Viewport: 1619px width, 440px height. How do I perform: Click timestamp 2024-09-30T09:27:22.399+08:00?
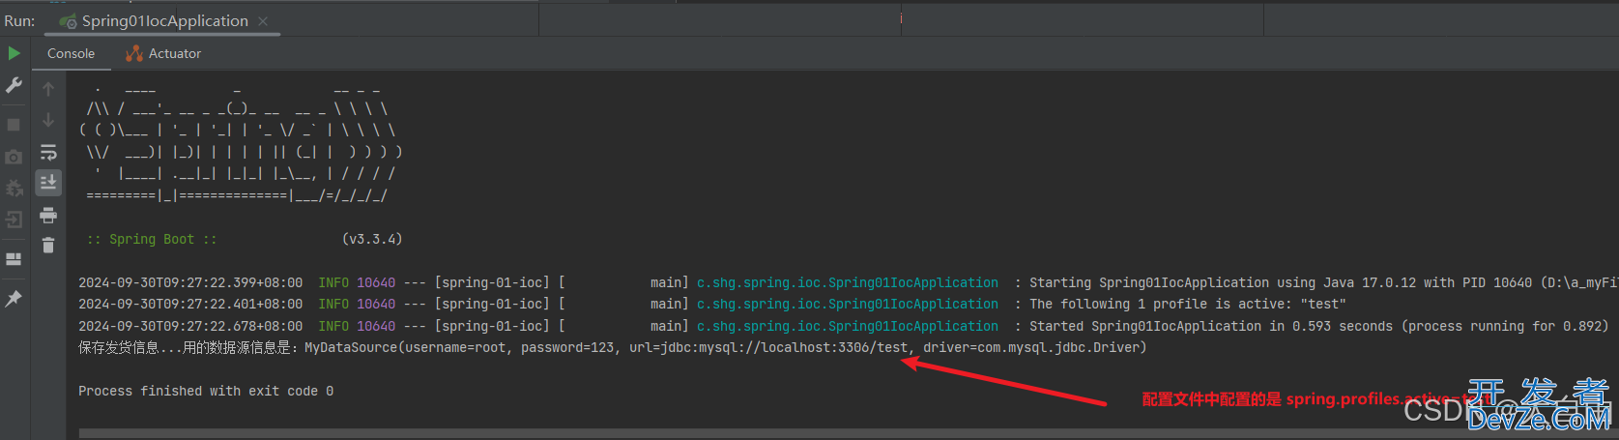(190, 282)
